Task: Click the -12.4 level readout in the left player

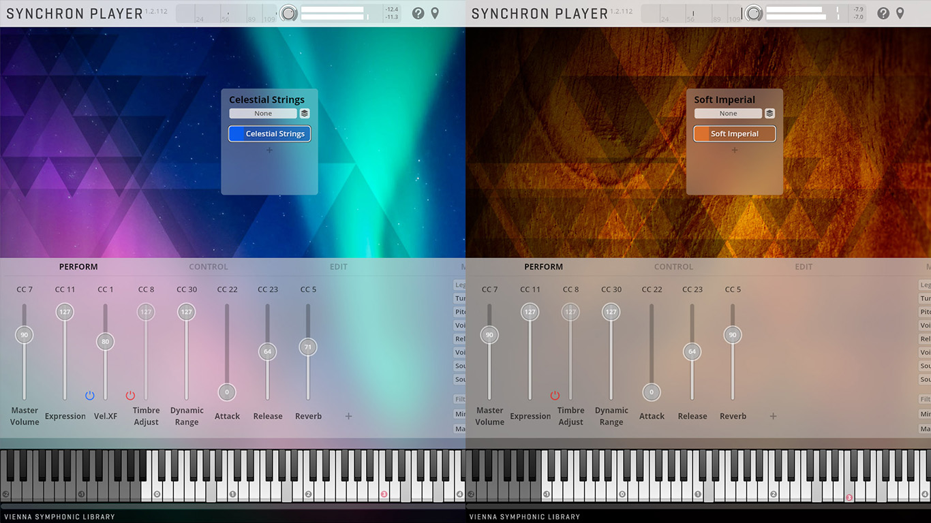Action: coord(391,10)
